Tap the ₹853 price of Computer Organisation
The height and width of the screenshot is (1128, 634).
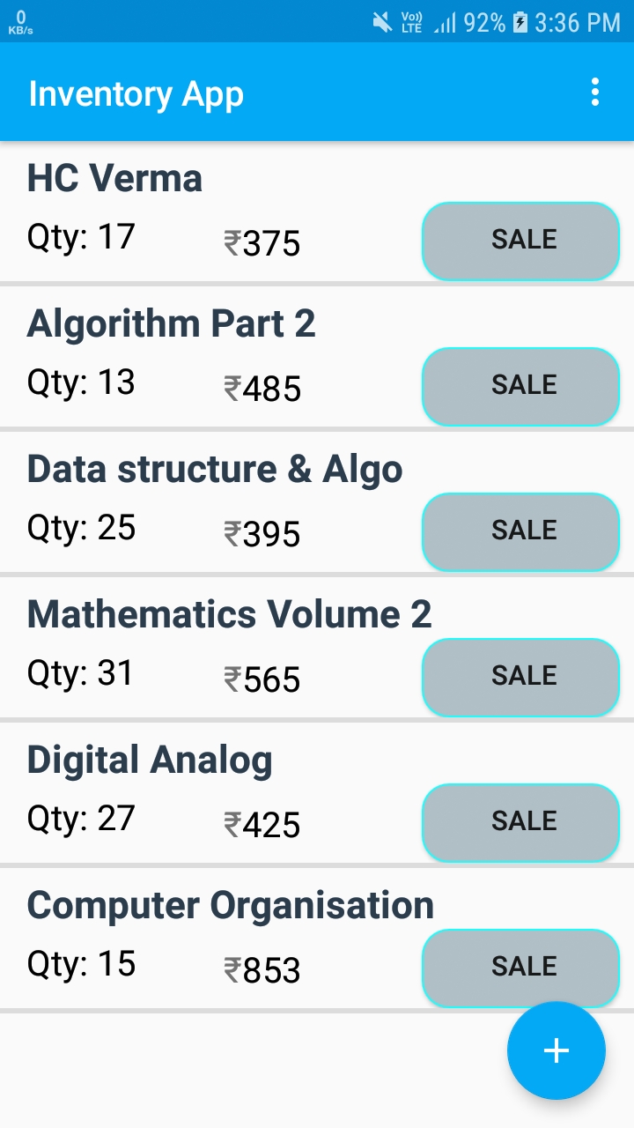click(x=262, y=970)
